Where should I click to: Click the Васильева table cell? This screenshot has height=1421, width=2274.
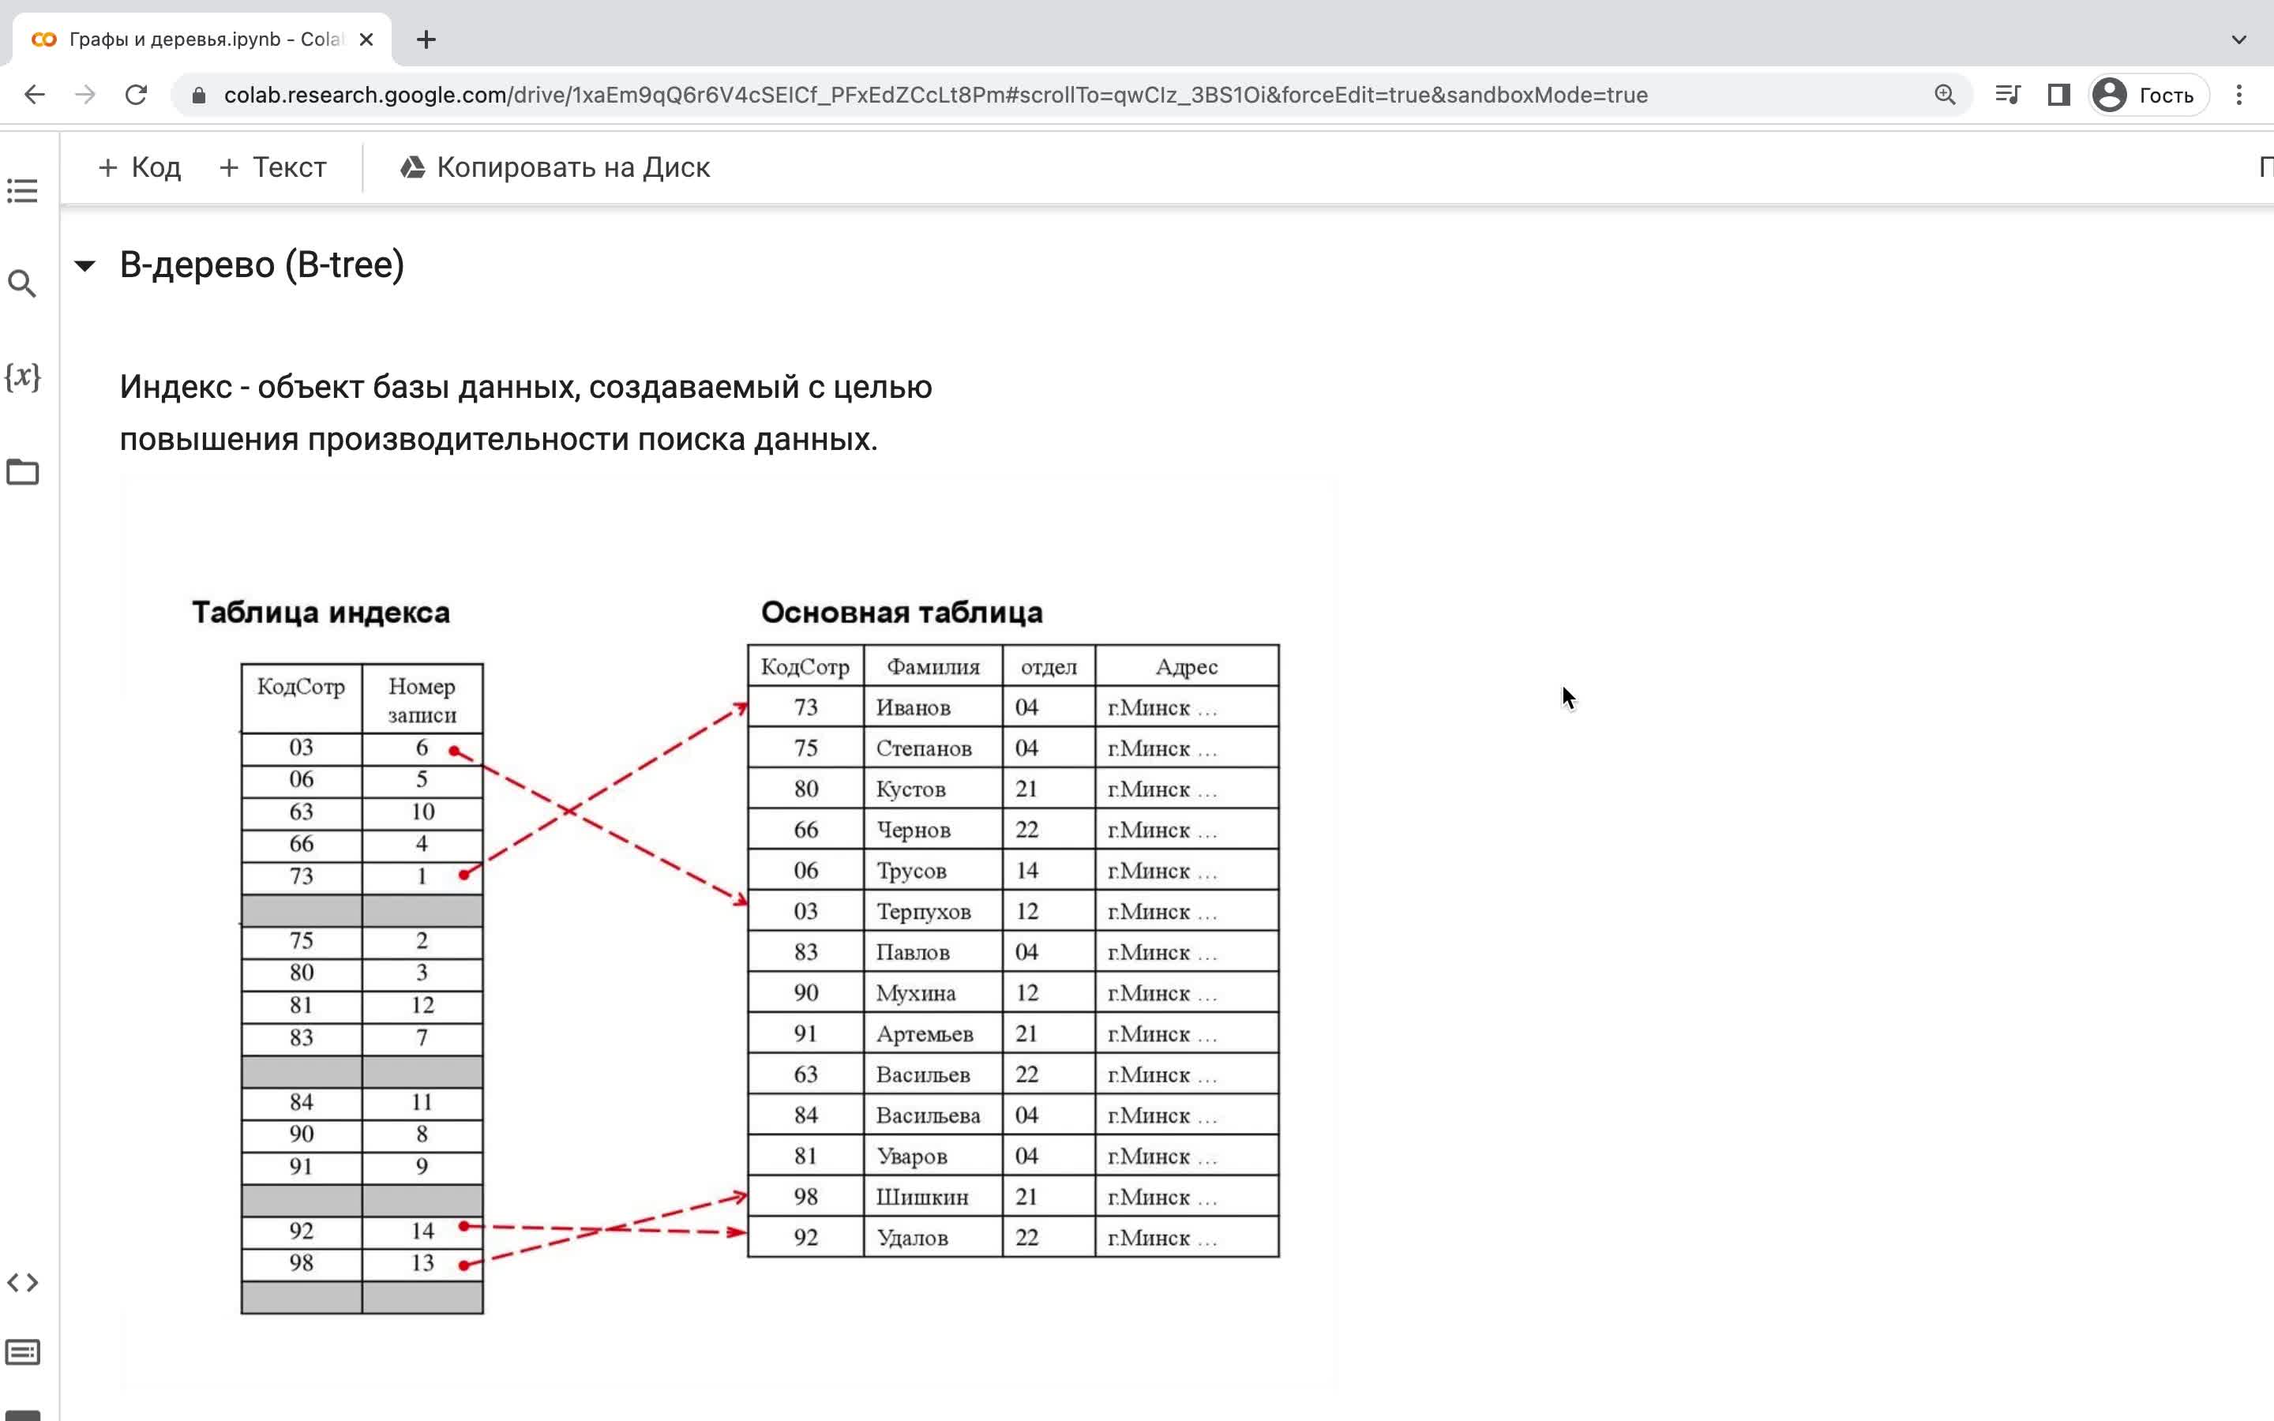pyautogui.click(x=933, y=1115)
